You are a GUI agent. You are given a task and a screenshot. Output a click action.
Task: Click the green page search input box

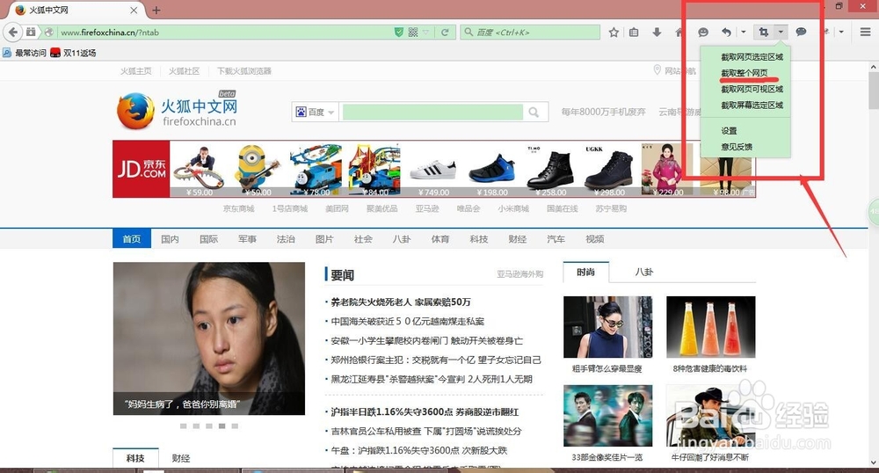point(432,112)
